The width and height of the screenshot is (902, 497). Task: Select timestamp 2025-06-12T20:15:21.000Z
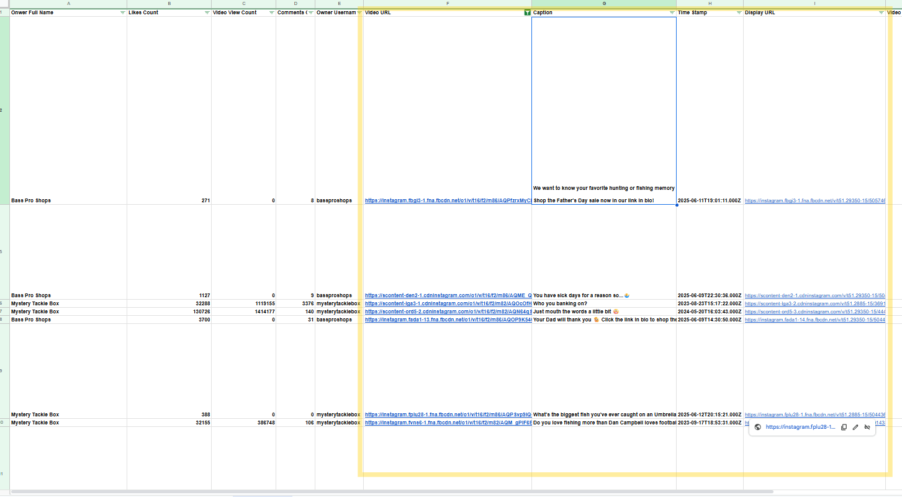tap(710, 414)
